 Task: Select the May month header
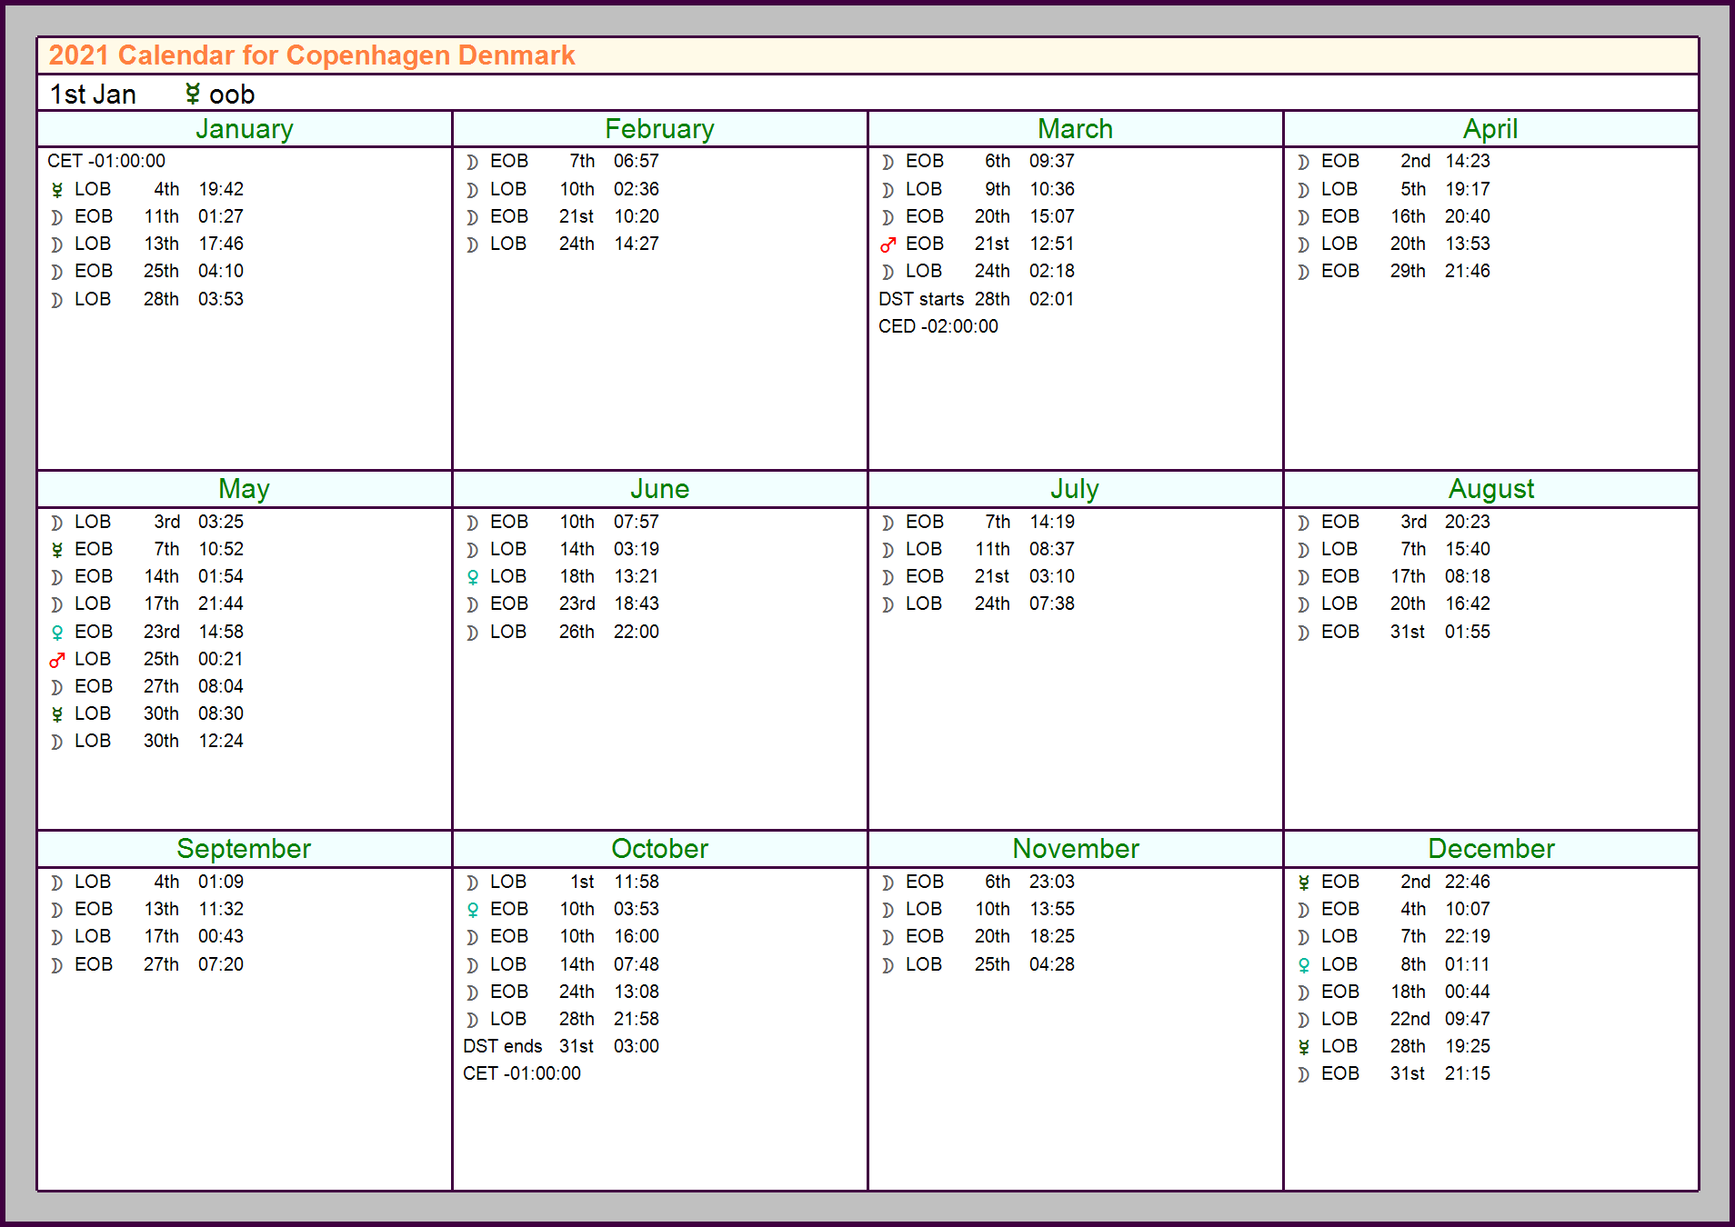point(245,489)
